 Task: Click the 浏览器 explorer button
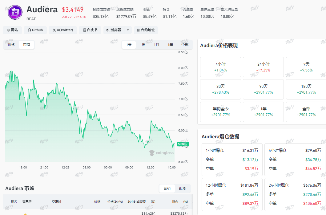point(114,30)
